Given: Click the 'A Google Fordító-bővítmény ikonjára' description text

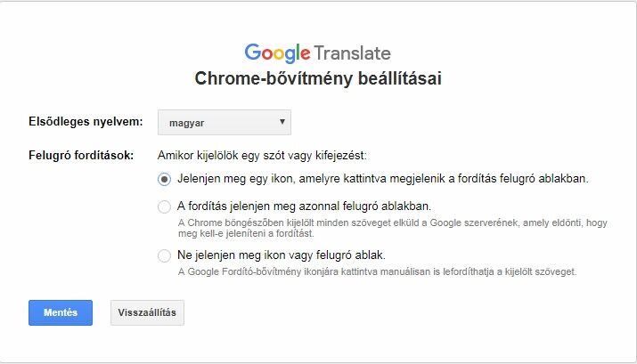Looking at the screenshot, I should click(378, 271).
